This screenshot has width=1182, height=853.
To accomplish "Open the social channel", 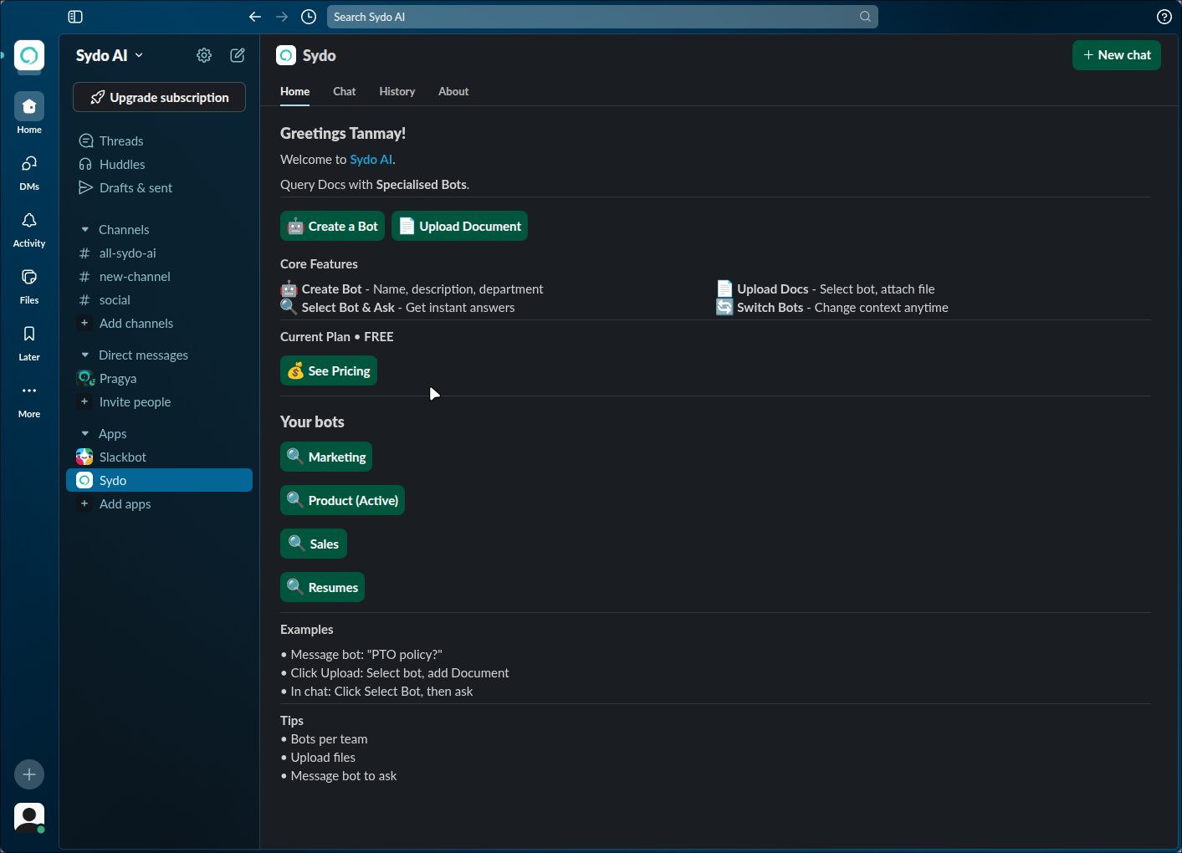I will pos(159,299).
